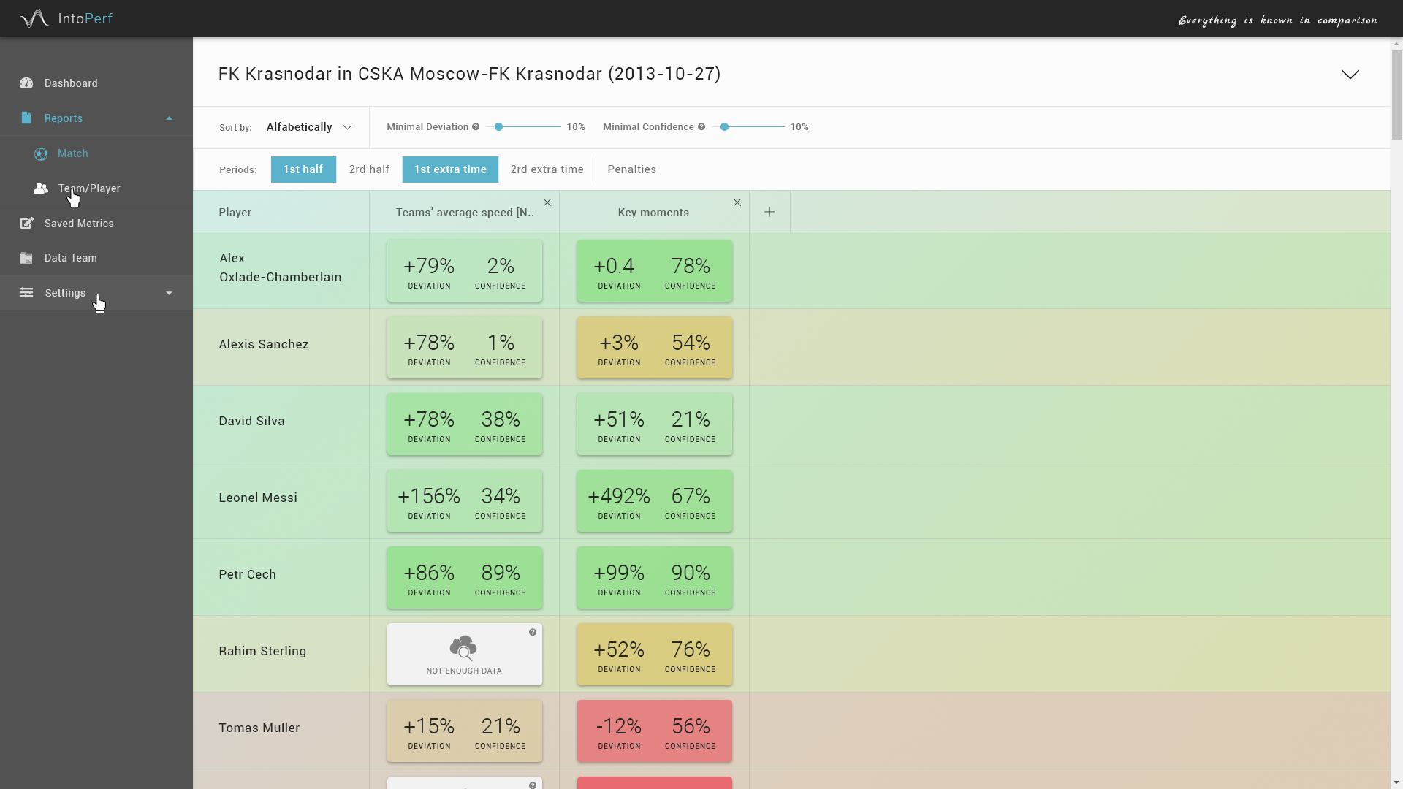Click the Match soccer ball icon

pos(41,153)
